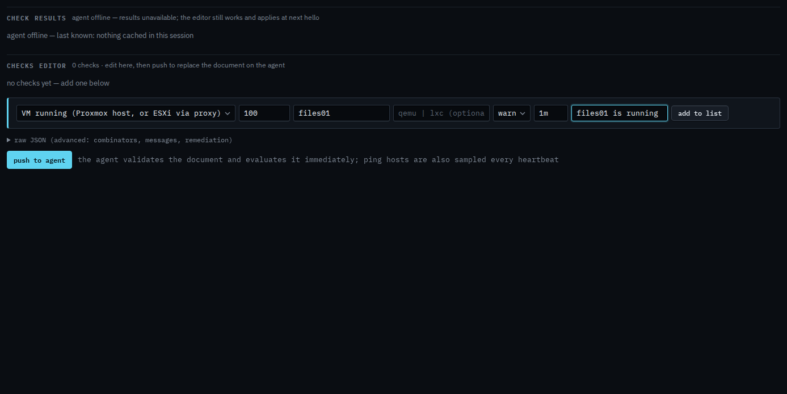The width and height of the screenshot is (787, 394).
Task: Click the name field containing files01
Action: tap(342, 113)
